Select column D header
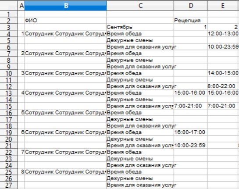Image resolution: width=239 pixels, height=189 pixels. (x=190, y=6)
